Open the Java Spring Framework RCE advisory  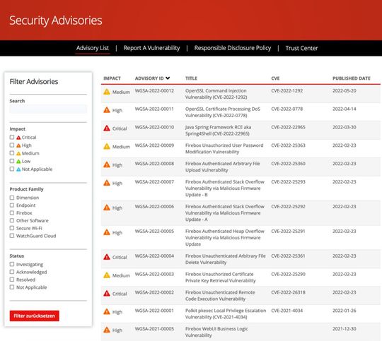[218, 131]
